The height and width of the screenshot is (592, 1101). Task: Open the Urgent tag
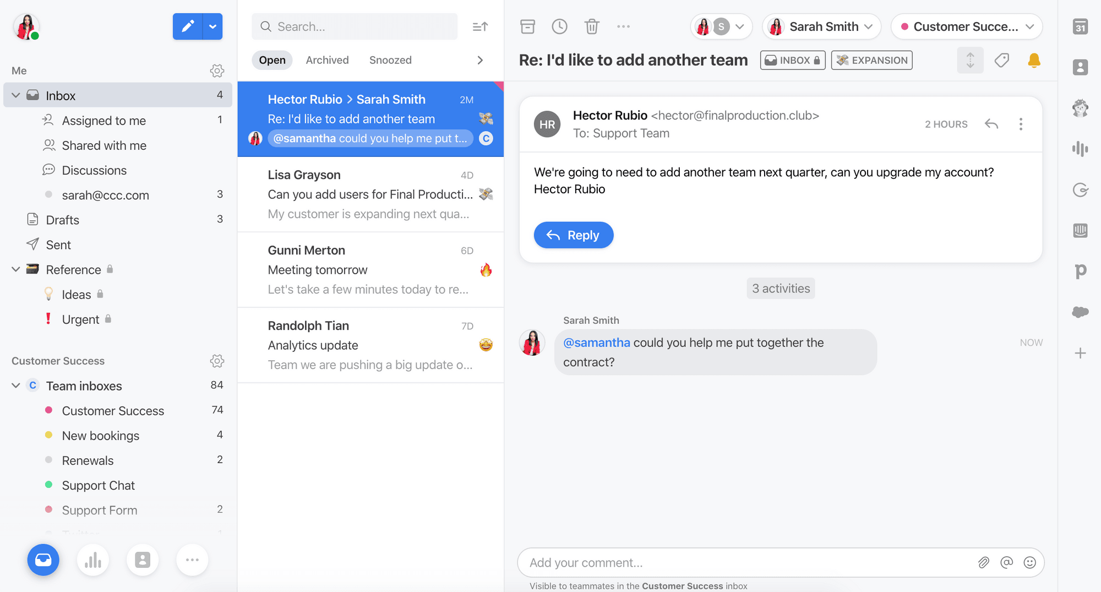[118, 319]
